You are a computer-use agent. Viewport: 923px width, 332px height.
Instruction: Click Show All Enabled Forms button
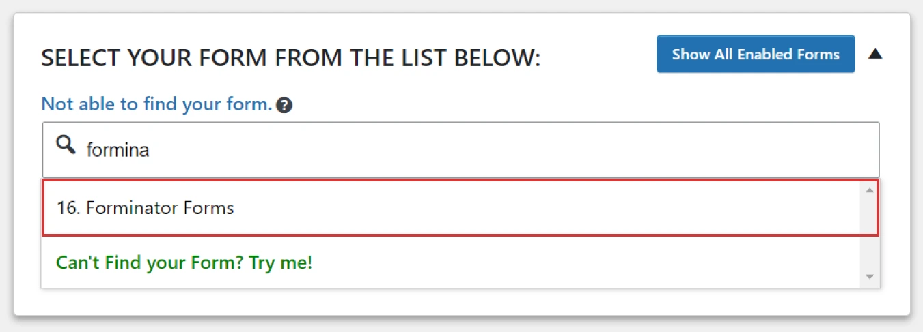pyautogui.click(x=756, y=54)
